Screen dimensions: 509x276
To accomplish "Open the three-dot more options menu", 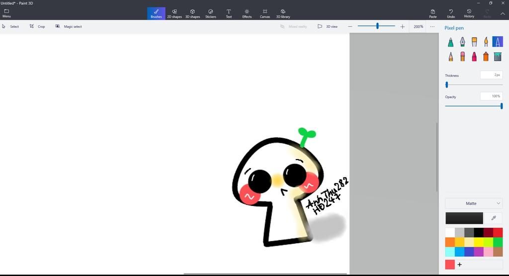I will coord(432,27).
